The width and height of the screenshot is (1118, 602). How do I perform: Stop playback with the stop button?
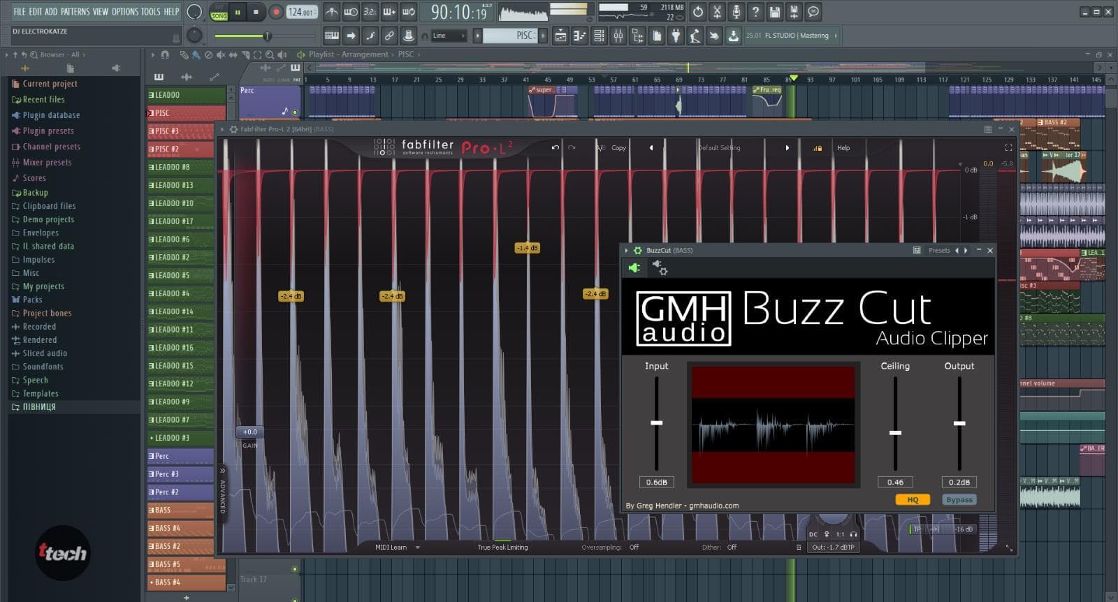click(x=256, y=12)
